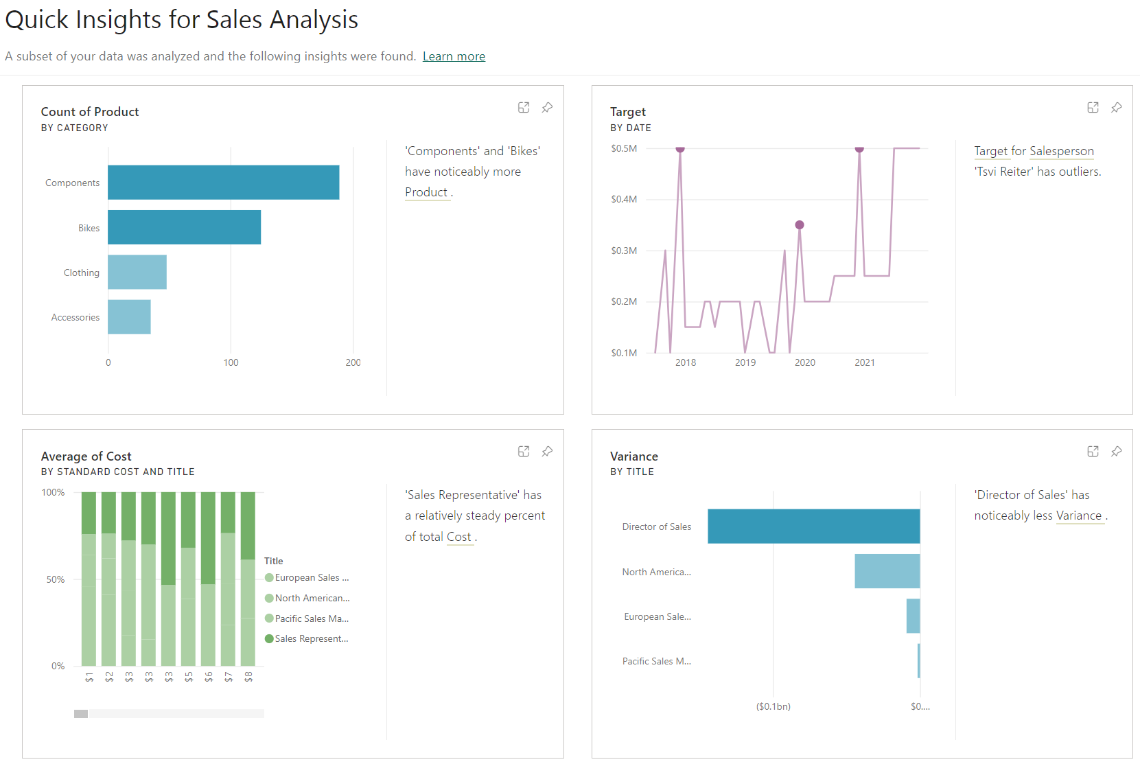Click the 'Average of Cost' card title

(x=86, y=456)
